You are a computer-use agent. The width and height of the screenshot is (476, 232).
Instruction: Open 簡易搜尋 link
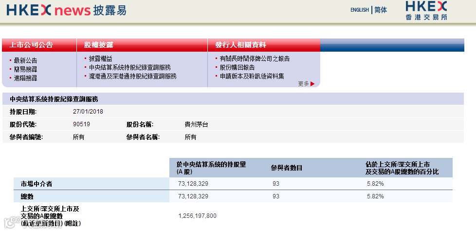pyautogui.click(x=25, y=69)
